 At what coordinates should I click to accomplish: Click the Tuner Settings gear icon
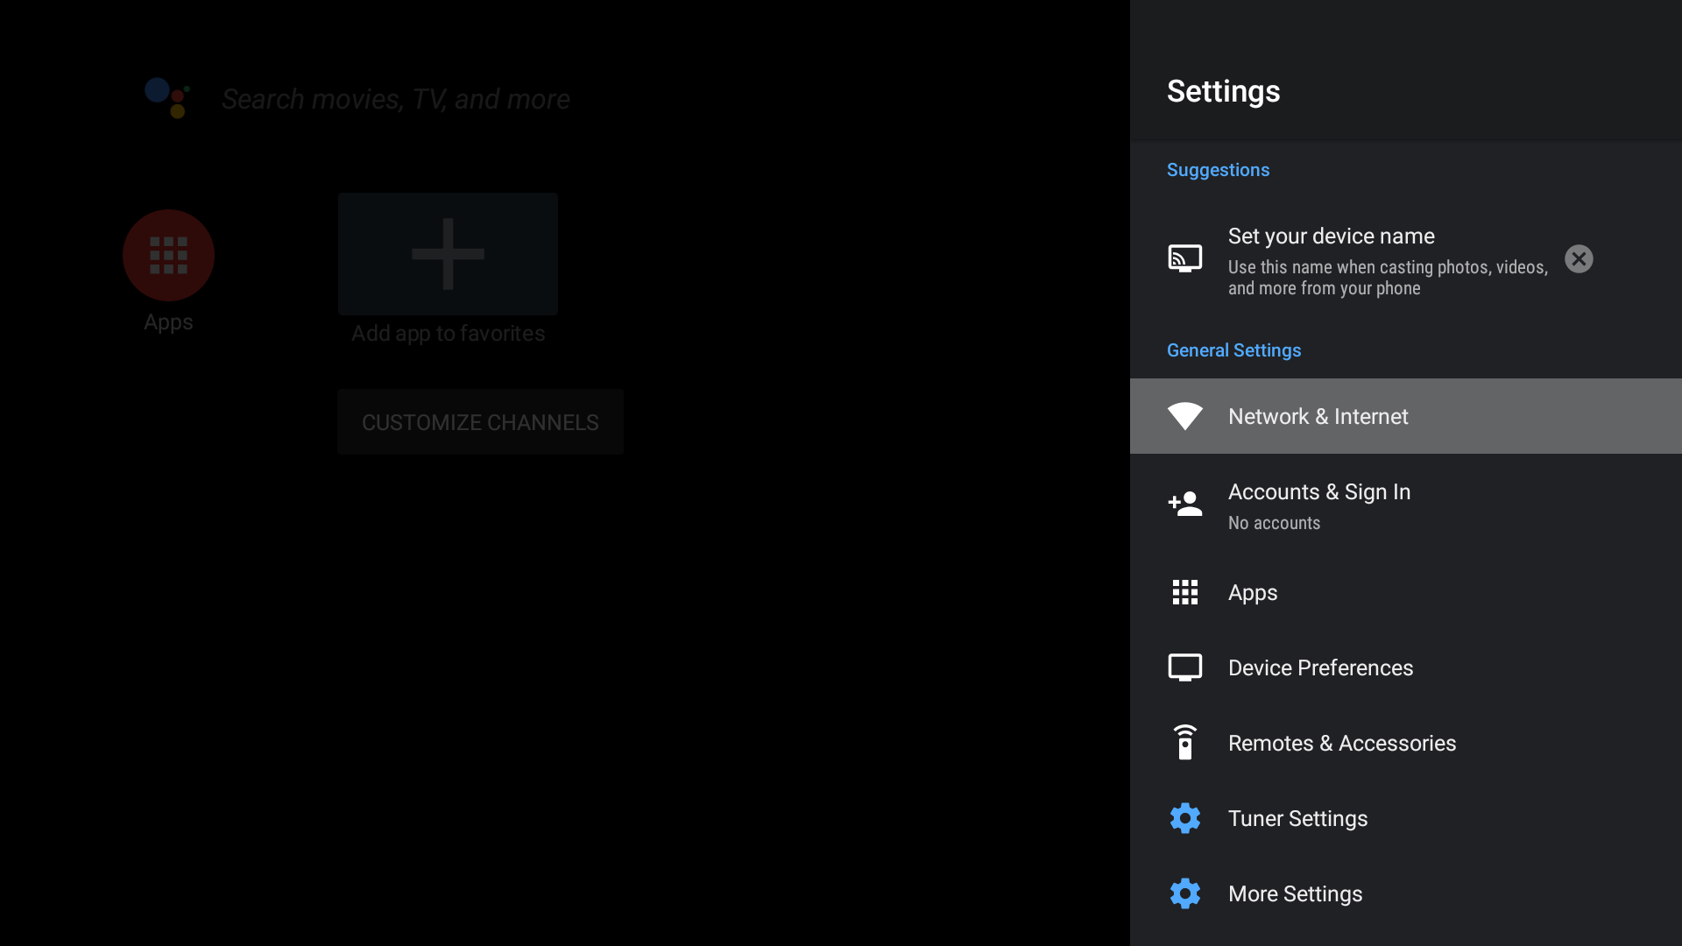click(1184, 818)
